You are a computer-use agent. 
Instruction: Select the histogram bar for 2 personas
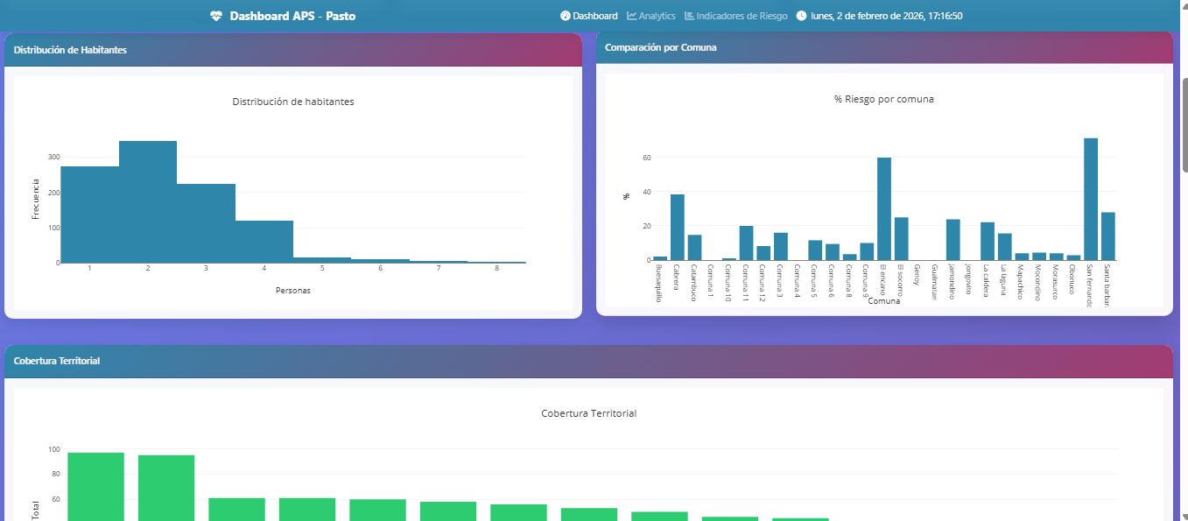coord(148,201)
